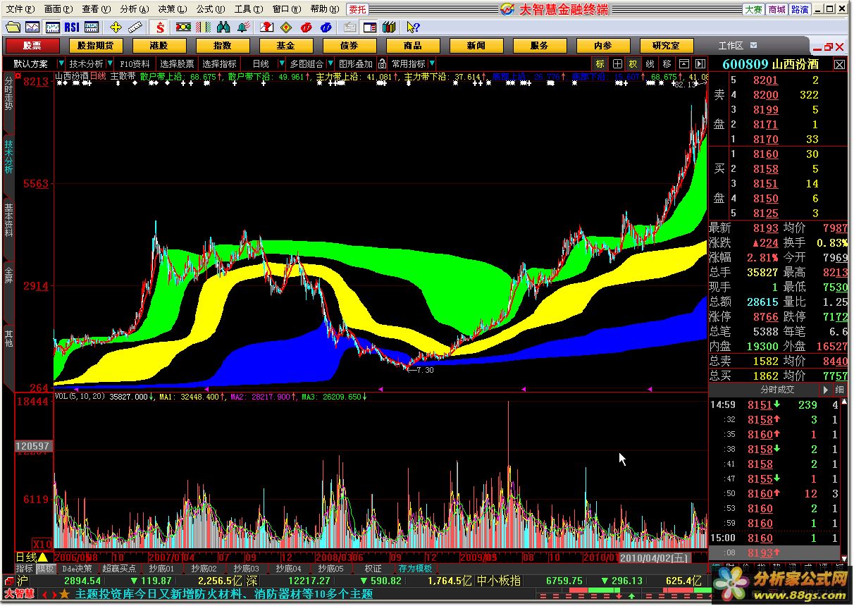
Task: Select the 抄底01 bottom template tab
Action: [x=161, y=569]
